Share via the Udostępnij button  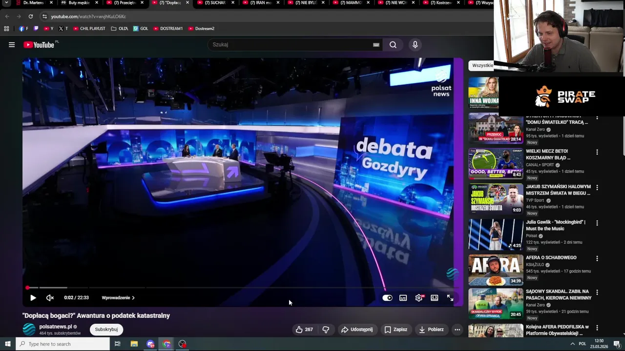tap(357, 330)
